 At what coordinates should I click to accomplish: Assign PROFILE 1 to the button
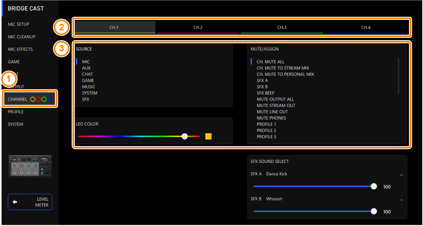click(x=266, y=124)
